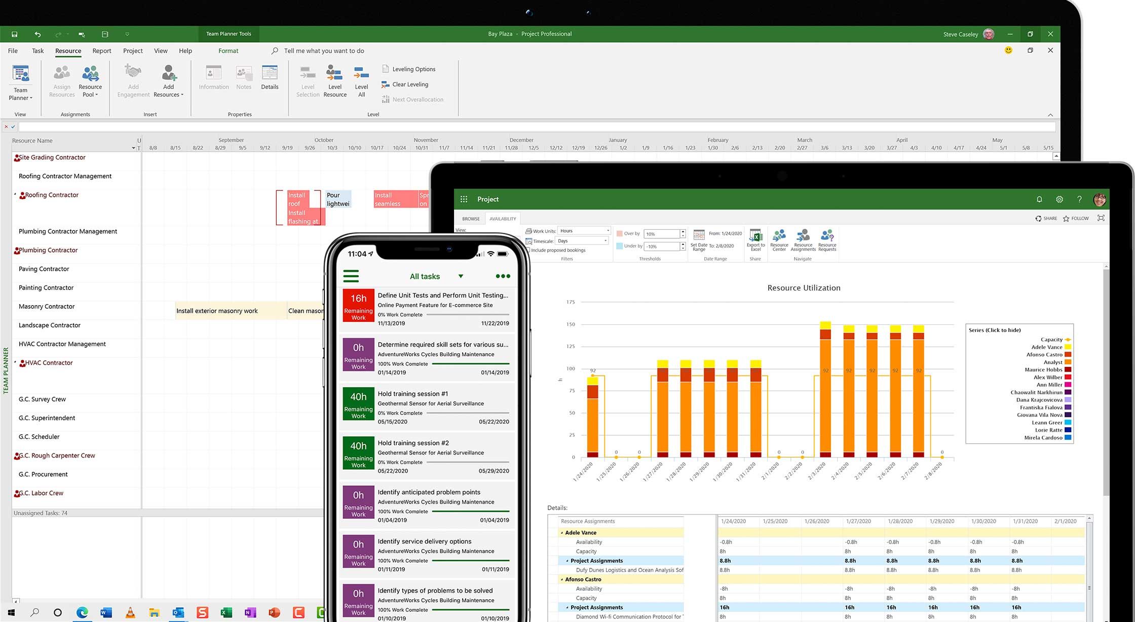This screenshot has height=622, width=1135.
Task: Click the Over by 10% threshold field
Action: (x=662, y=234)
